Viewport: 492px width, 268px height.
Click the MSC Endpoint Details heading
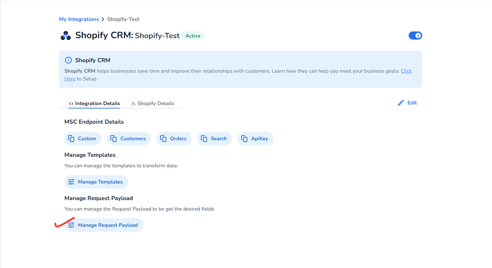[x=94, y=122]
